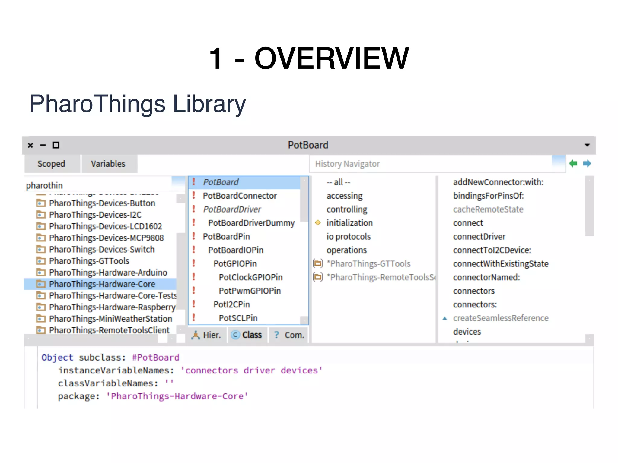The width and height of the screenshot is (618, 463).
Task: Select the operations protocol
Action: 346,250
